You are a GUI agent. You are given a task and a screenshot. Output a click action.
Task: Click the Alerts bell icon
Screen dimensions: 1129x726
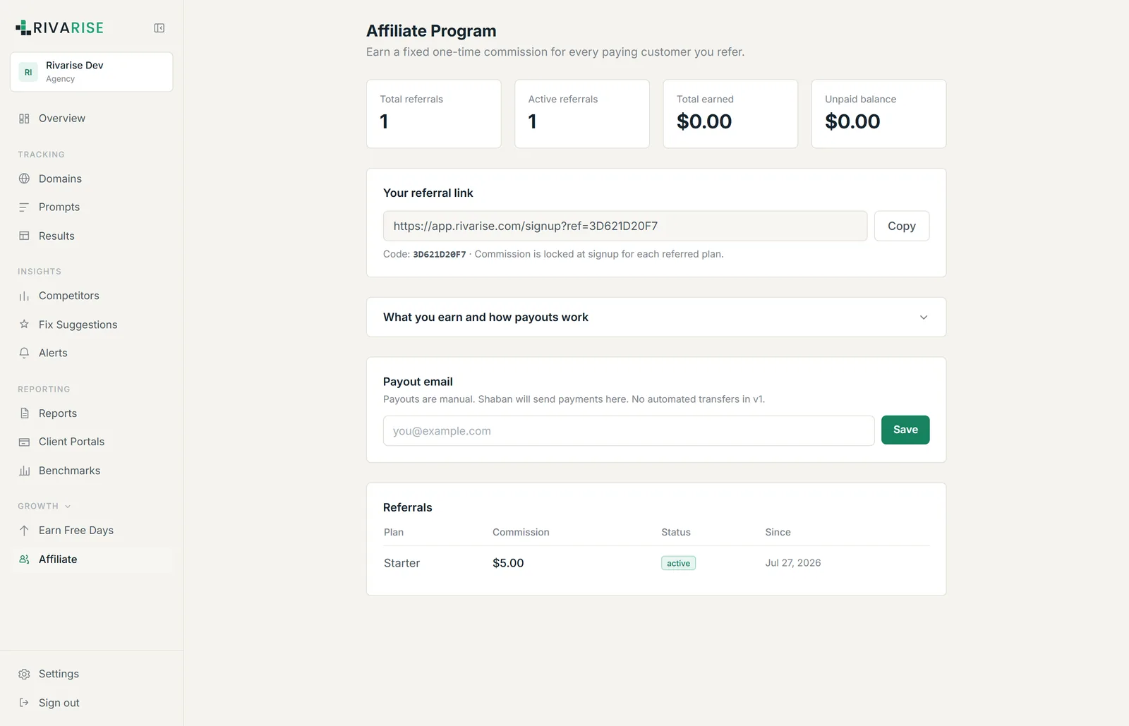pos(24,353)
